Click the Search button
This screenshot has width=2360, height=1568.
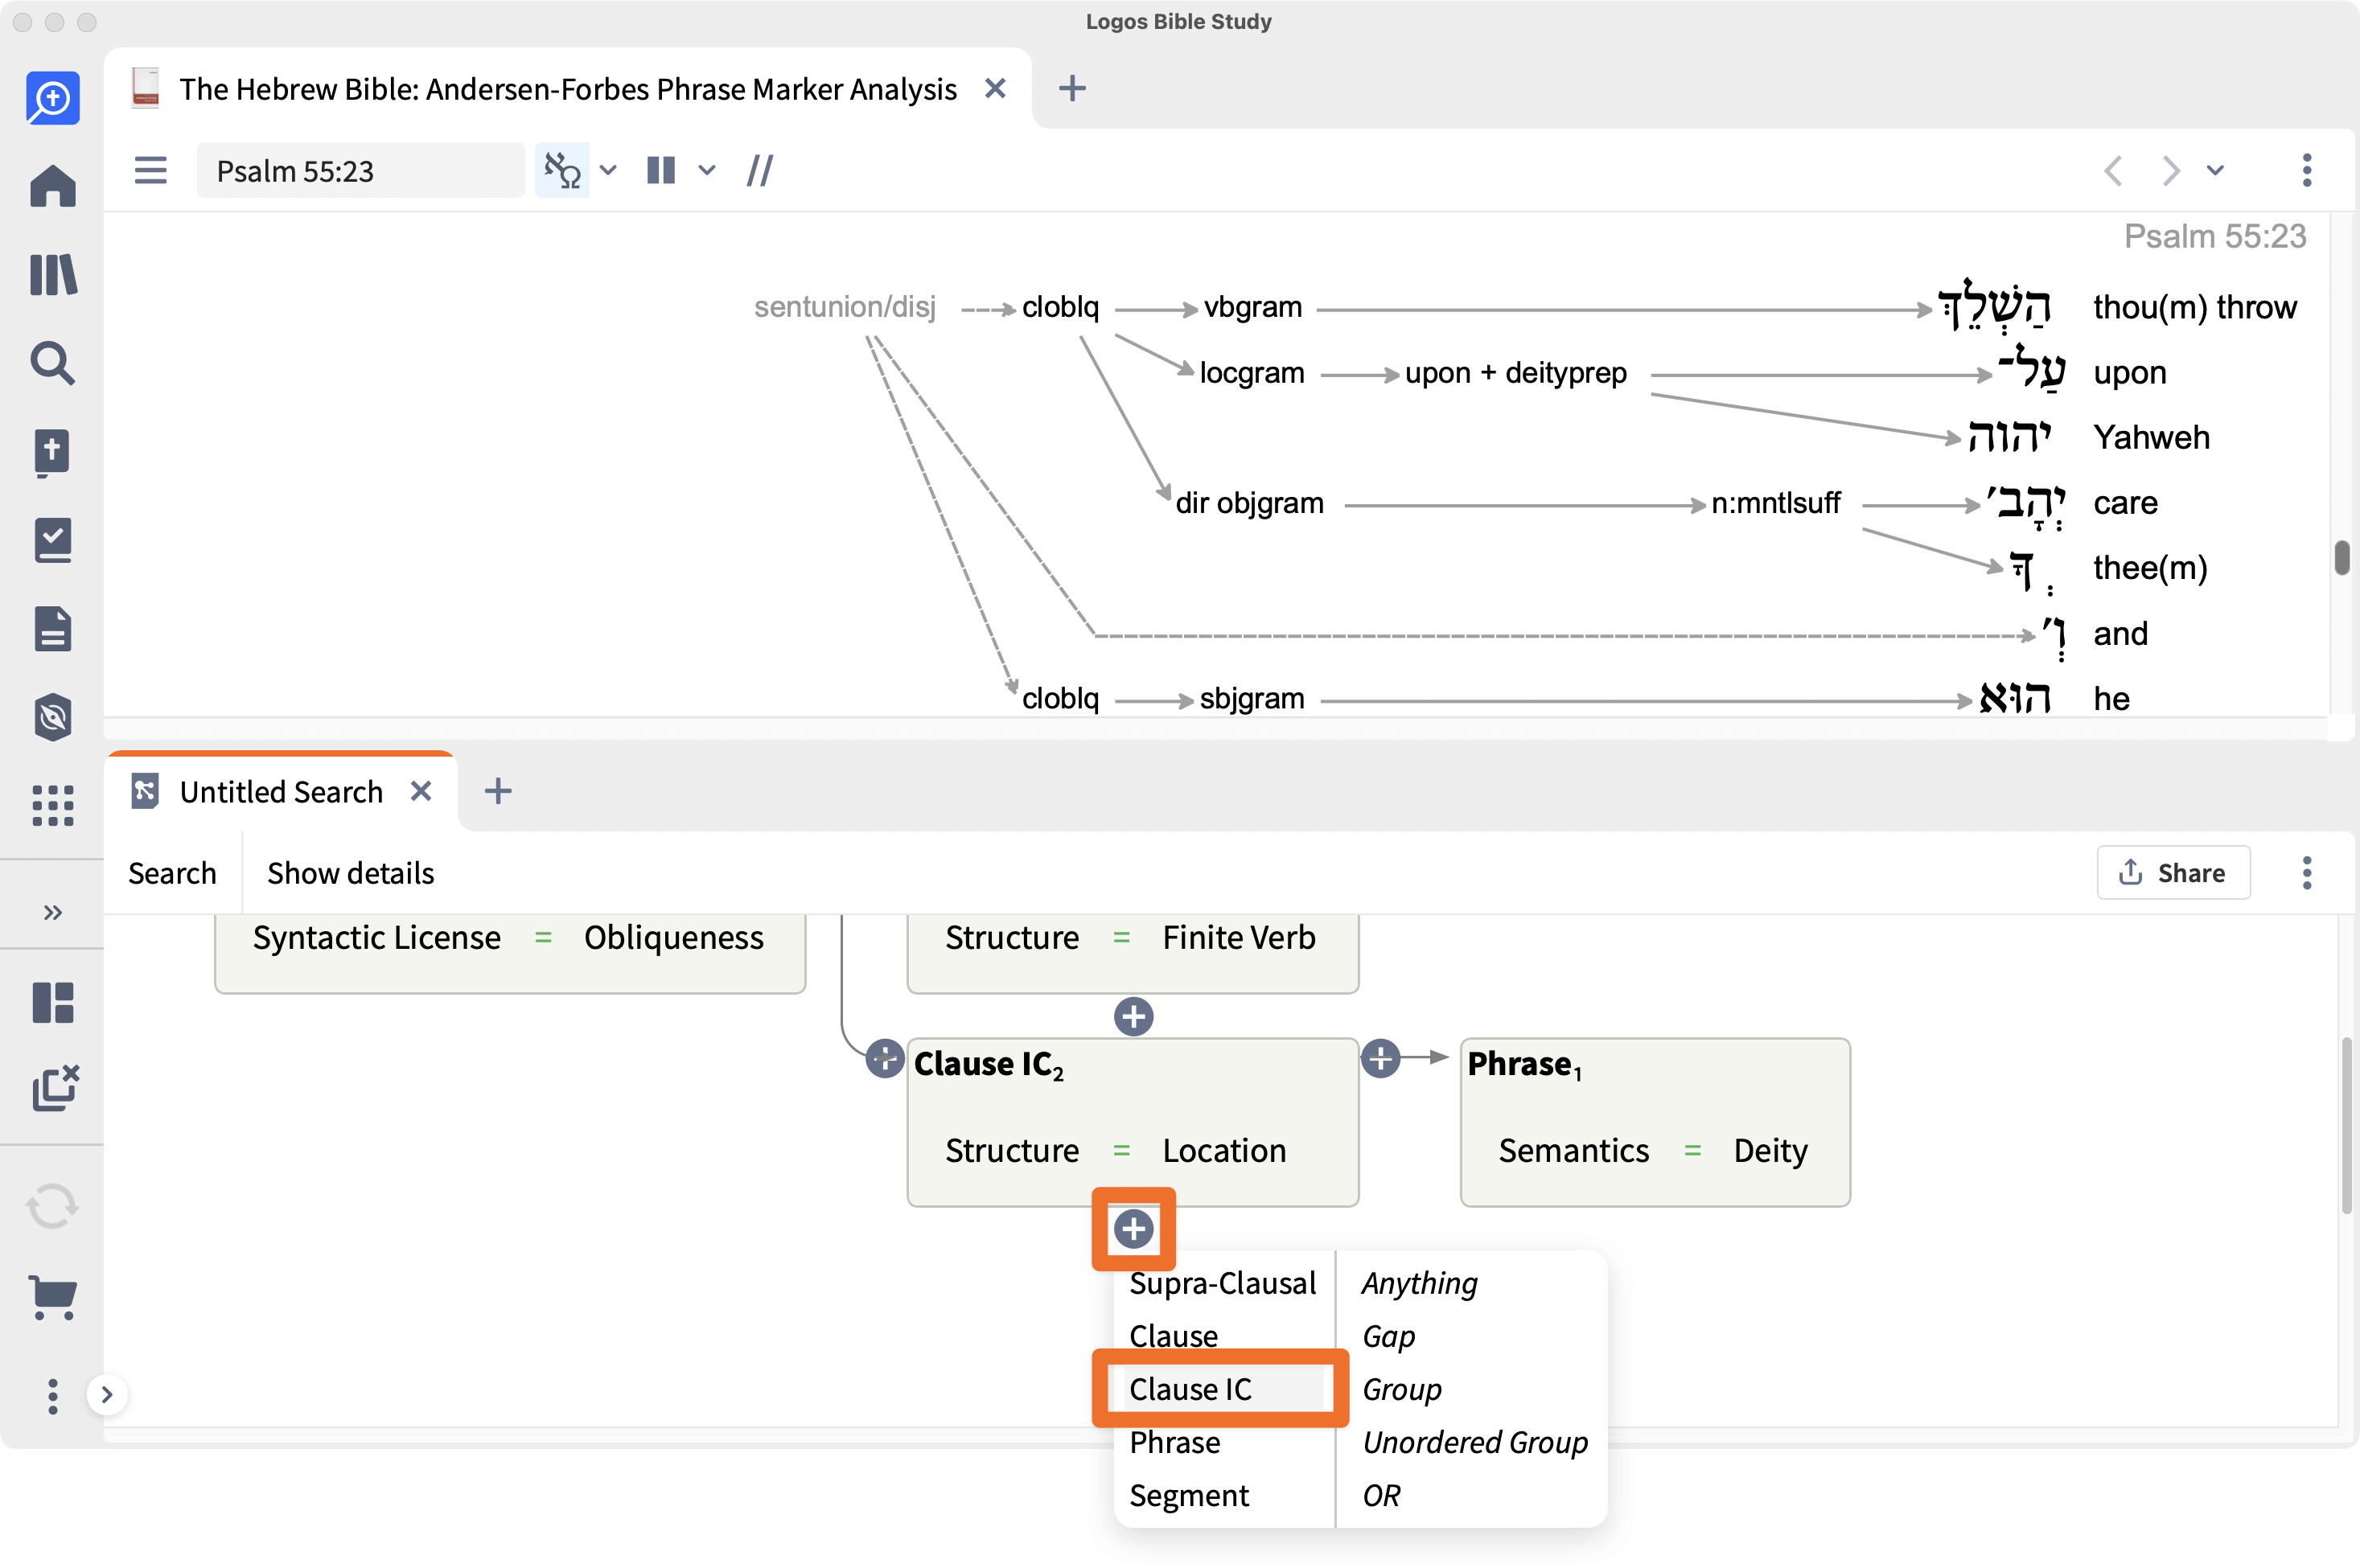pos(172,873)
